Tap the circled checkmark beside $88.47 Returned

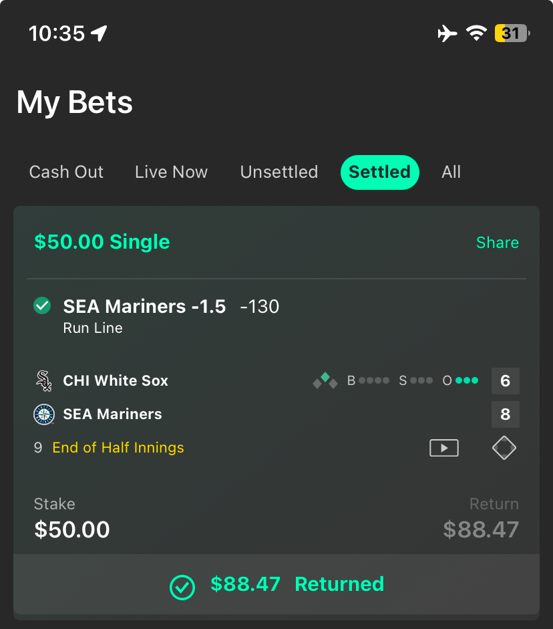point(182,588)
